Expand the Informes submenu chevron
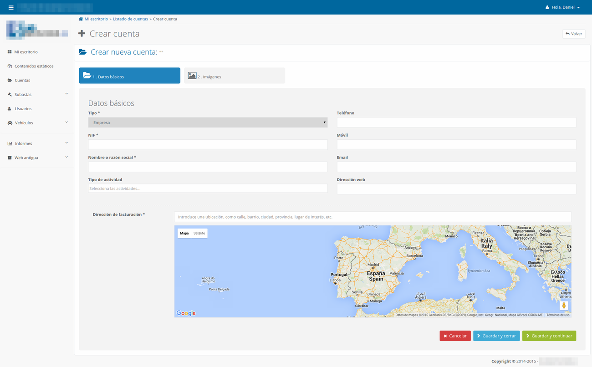 tap(66, 143)
